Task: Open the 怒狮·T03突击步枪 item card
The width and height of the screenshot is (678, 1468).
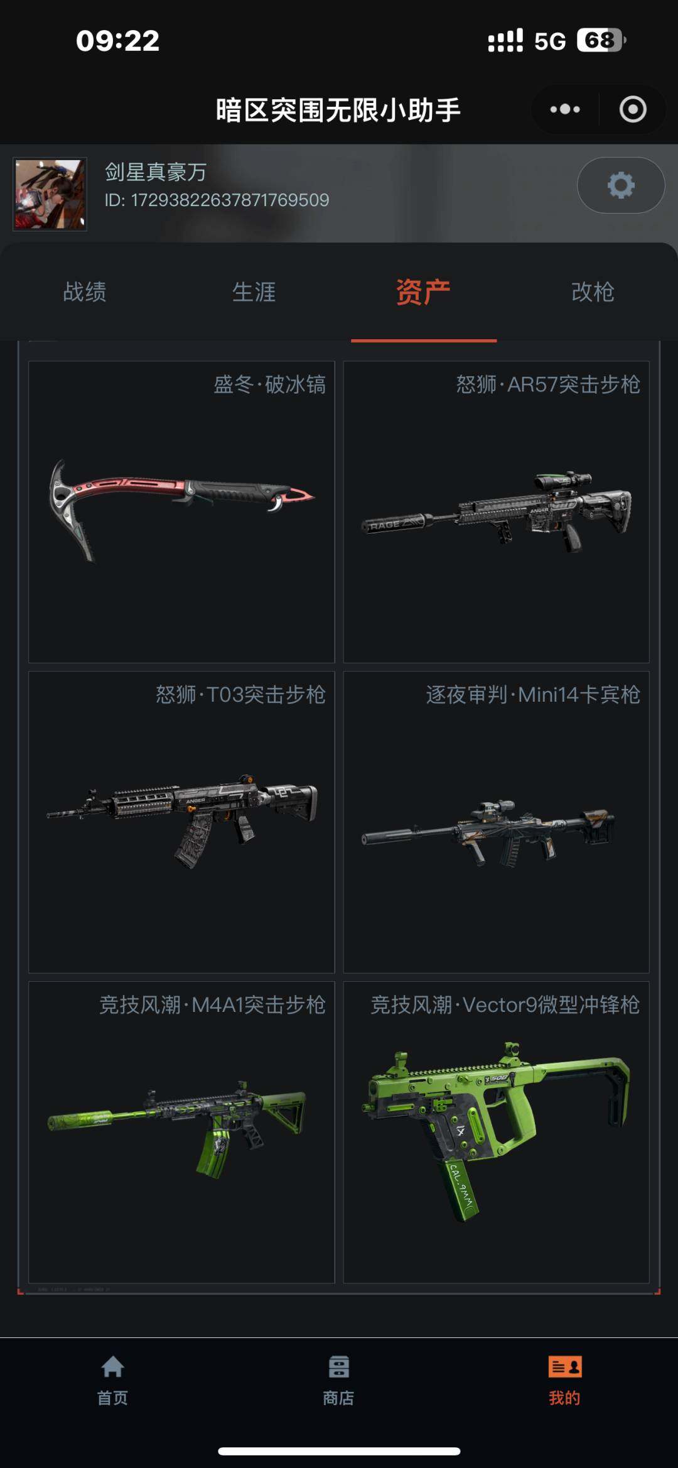Action: (181, 822)
